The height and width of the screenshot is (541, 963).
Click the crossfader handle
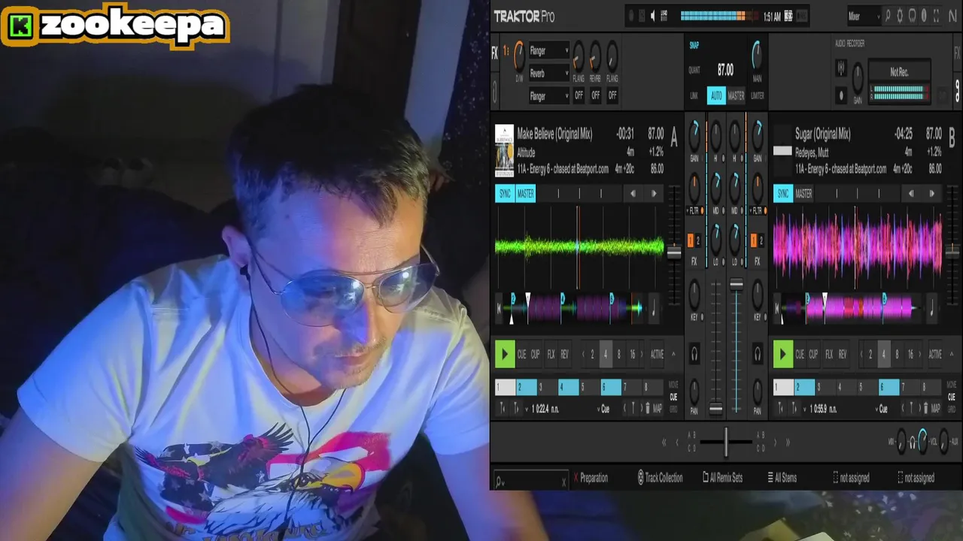726,443
